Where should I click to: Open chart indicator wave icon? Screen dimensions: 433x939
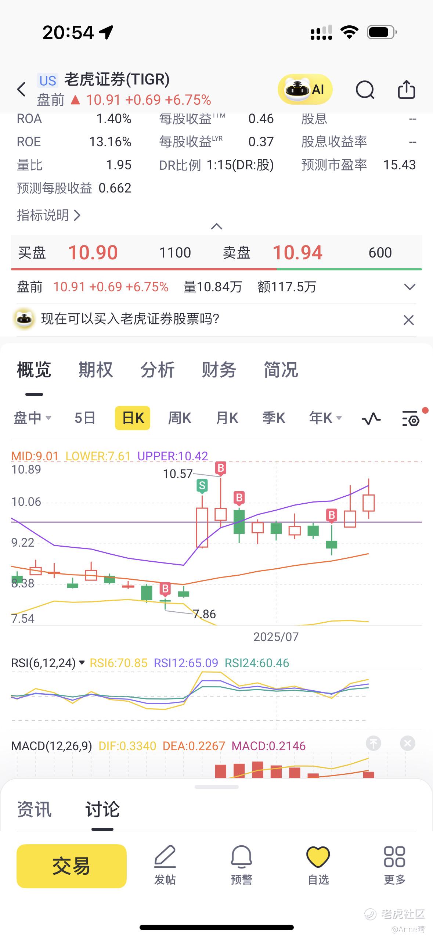click(x=371, y=418)
